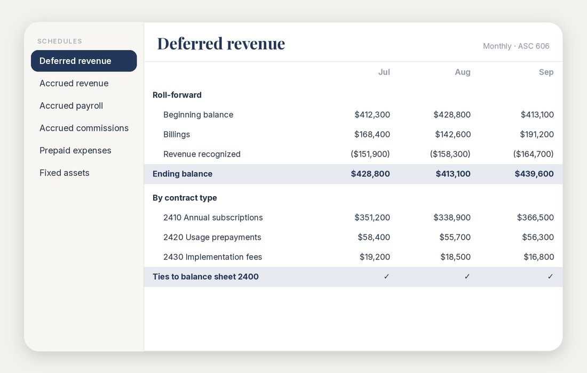The image size is (587, 373).
Task: Click Jul annual subscriptions $351,200
Action: 372,217
